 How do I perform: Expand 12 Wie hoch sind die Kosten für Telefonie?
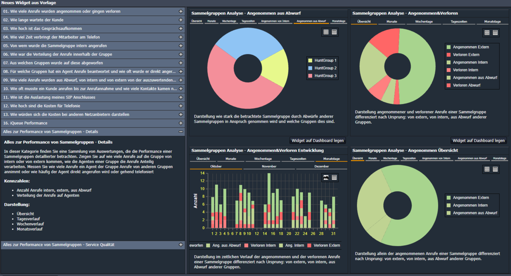181,106
